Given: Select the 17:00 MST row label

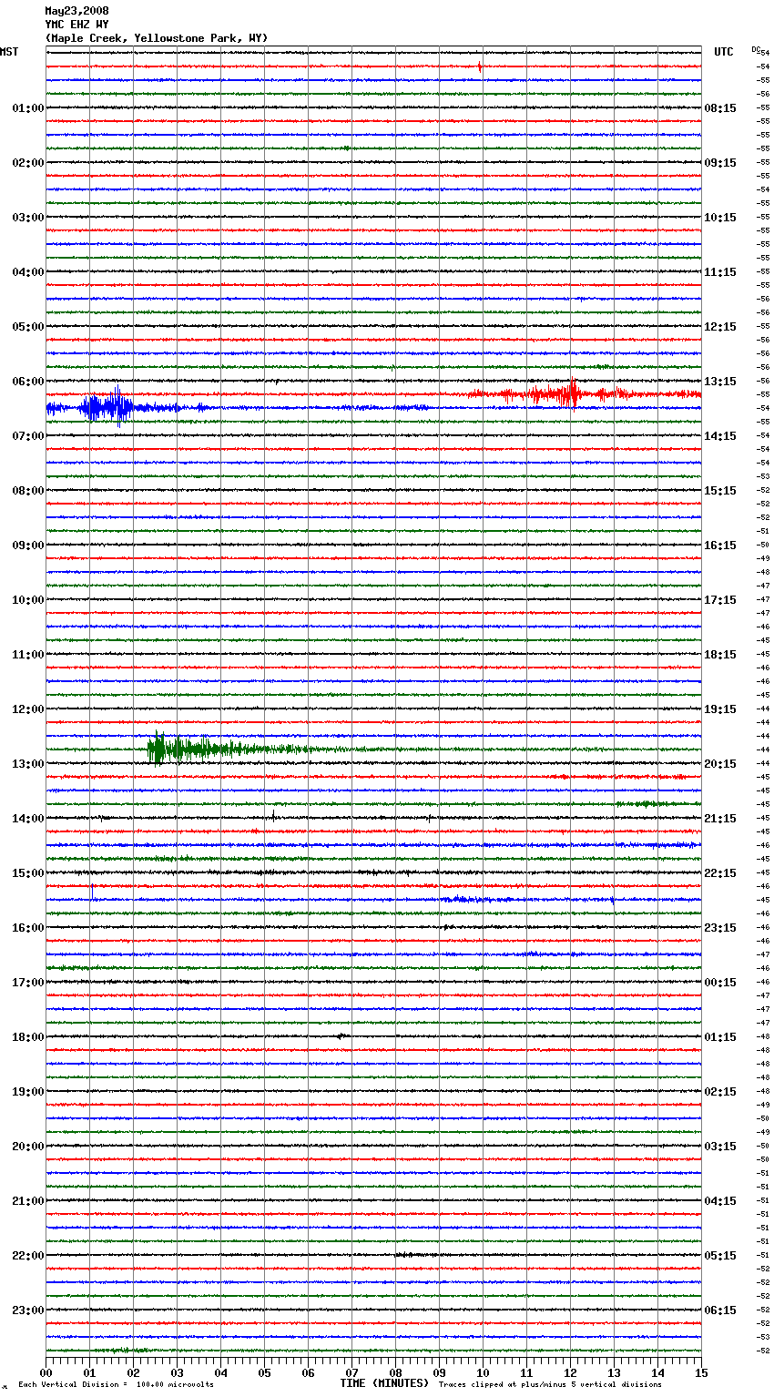Looking at the screenshot, I should click(x=28, y=983).
